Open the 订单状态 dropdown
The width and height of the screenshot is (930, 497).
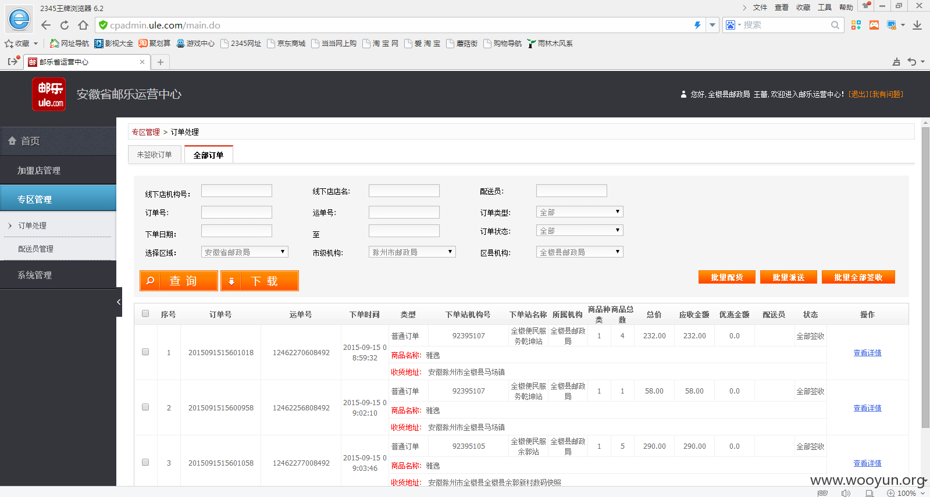579,231
